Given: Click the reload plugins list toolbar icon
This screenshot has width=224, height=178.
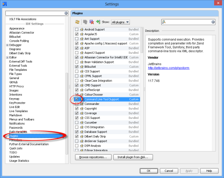Looking at the screenshot, I should (x=77, y=22).
